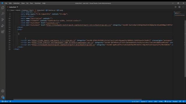The image size is (186, 104).
Task: Click the vertical scrollbar of the editor
Action: 185,49
